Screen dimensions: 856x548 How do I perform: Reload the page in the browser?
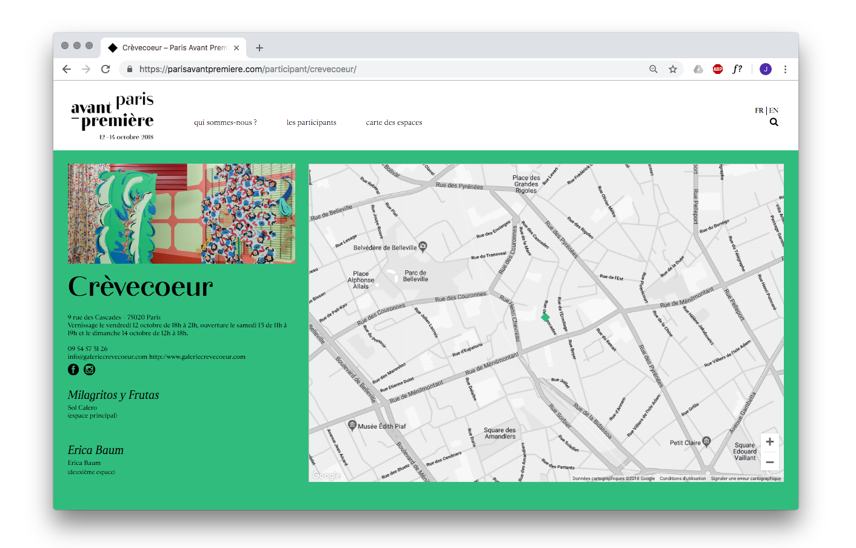[105, 69]
